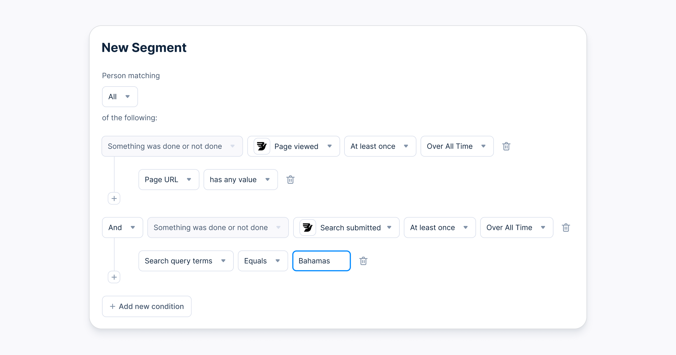Open the Search query terms dropdown
This screenshot has height=355, width=676.
[186, 261]
